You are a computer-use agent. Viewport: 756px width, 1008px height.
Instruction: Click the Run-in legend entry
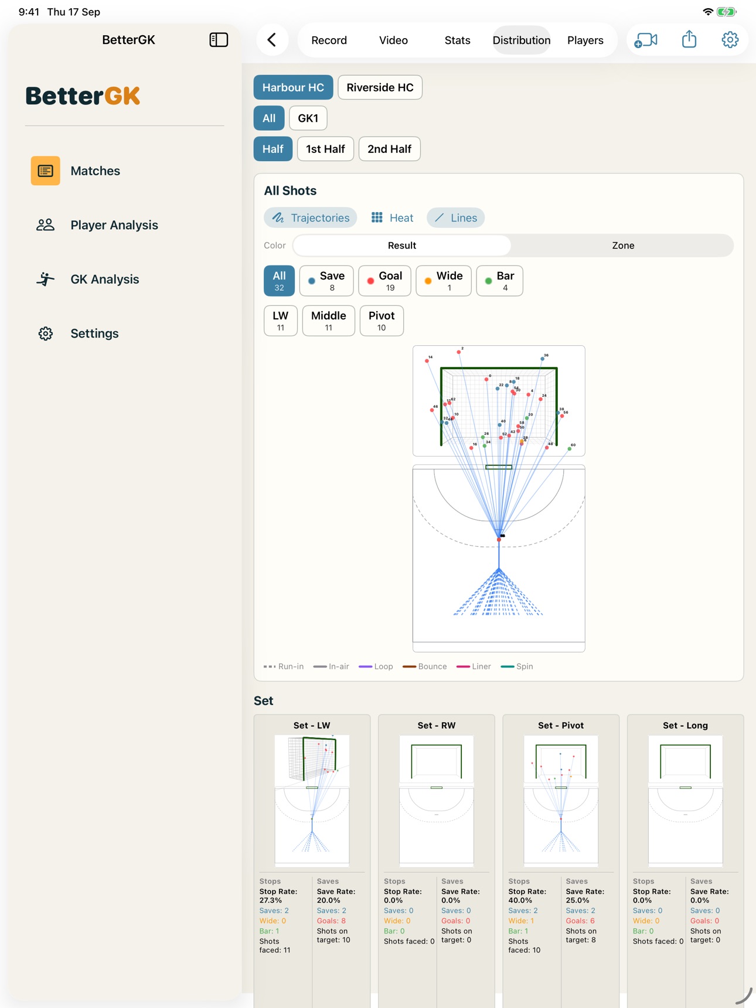click(x=284, y=666)
